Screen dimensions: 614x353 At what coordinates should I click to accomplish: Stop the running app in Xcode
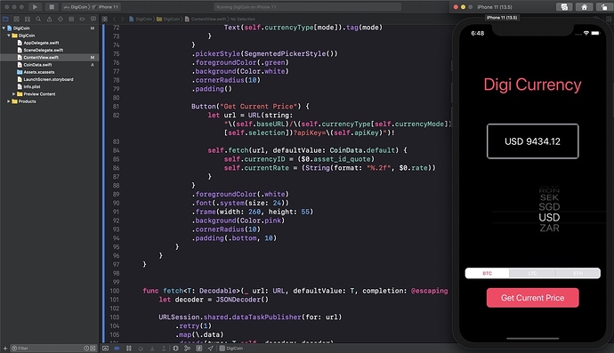52,6
